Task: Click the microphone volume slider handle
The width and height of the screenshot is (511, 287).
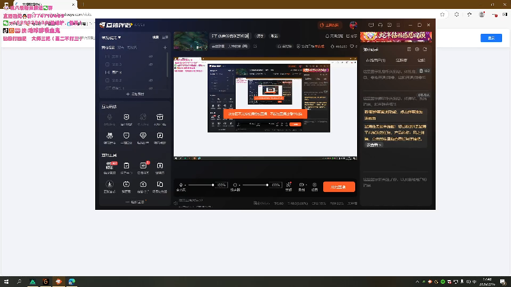Action: tap(213, 185)
